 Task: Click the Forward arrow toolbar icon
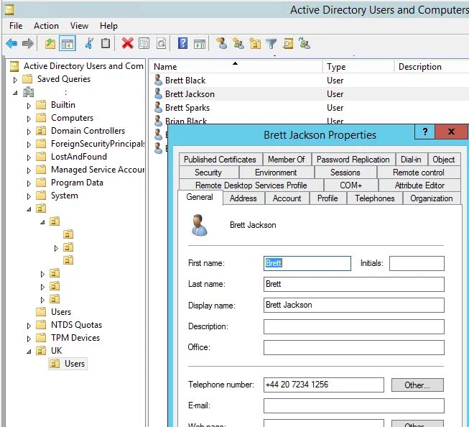tap(28, 44)
